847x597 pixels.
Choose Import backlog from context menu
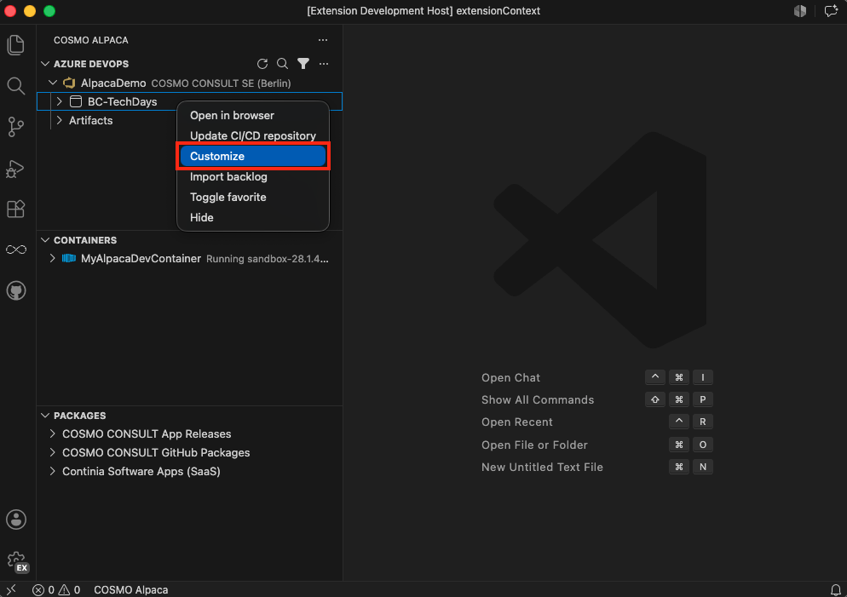(253, 177)
